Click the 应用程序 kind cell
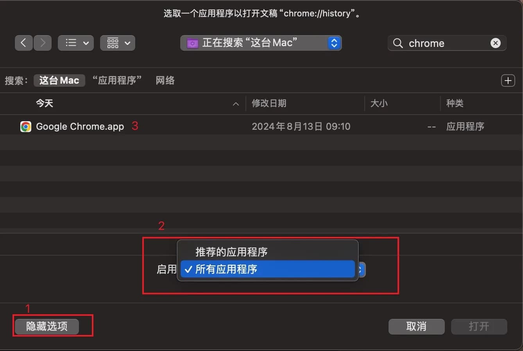 (465, 126)
